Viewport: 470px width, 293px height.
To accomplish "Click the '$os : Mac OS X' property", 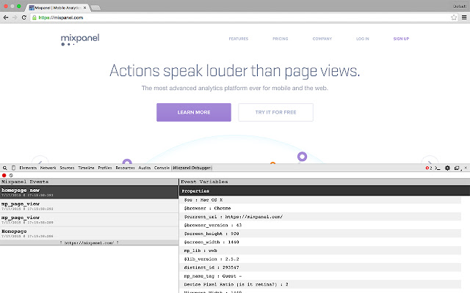I will coord(321,200).
